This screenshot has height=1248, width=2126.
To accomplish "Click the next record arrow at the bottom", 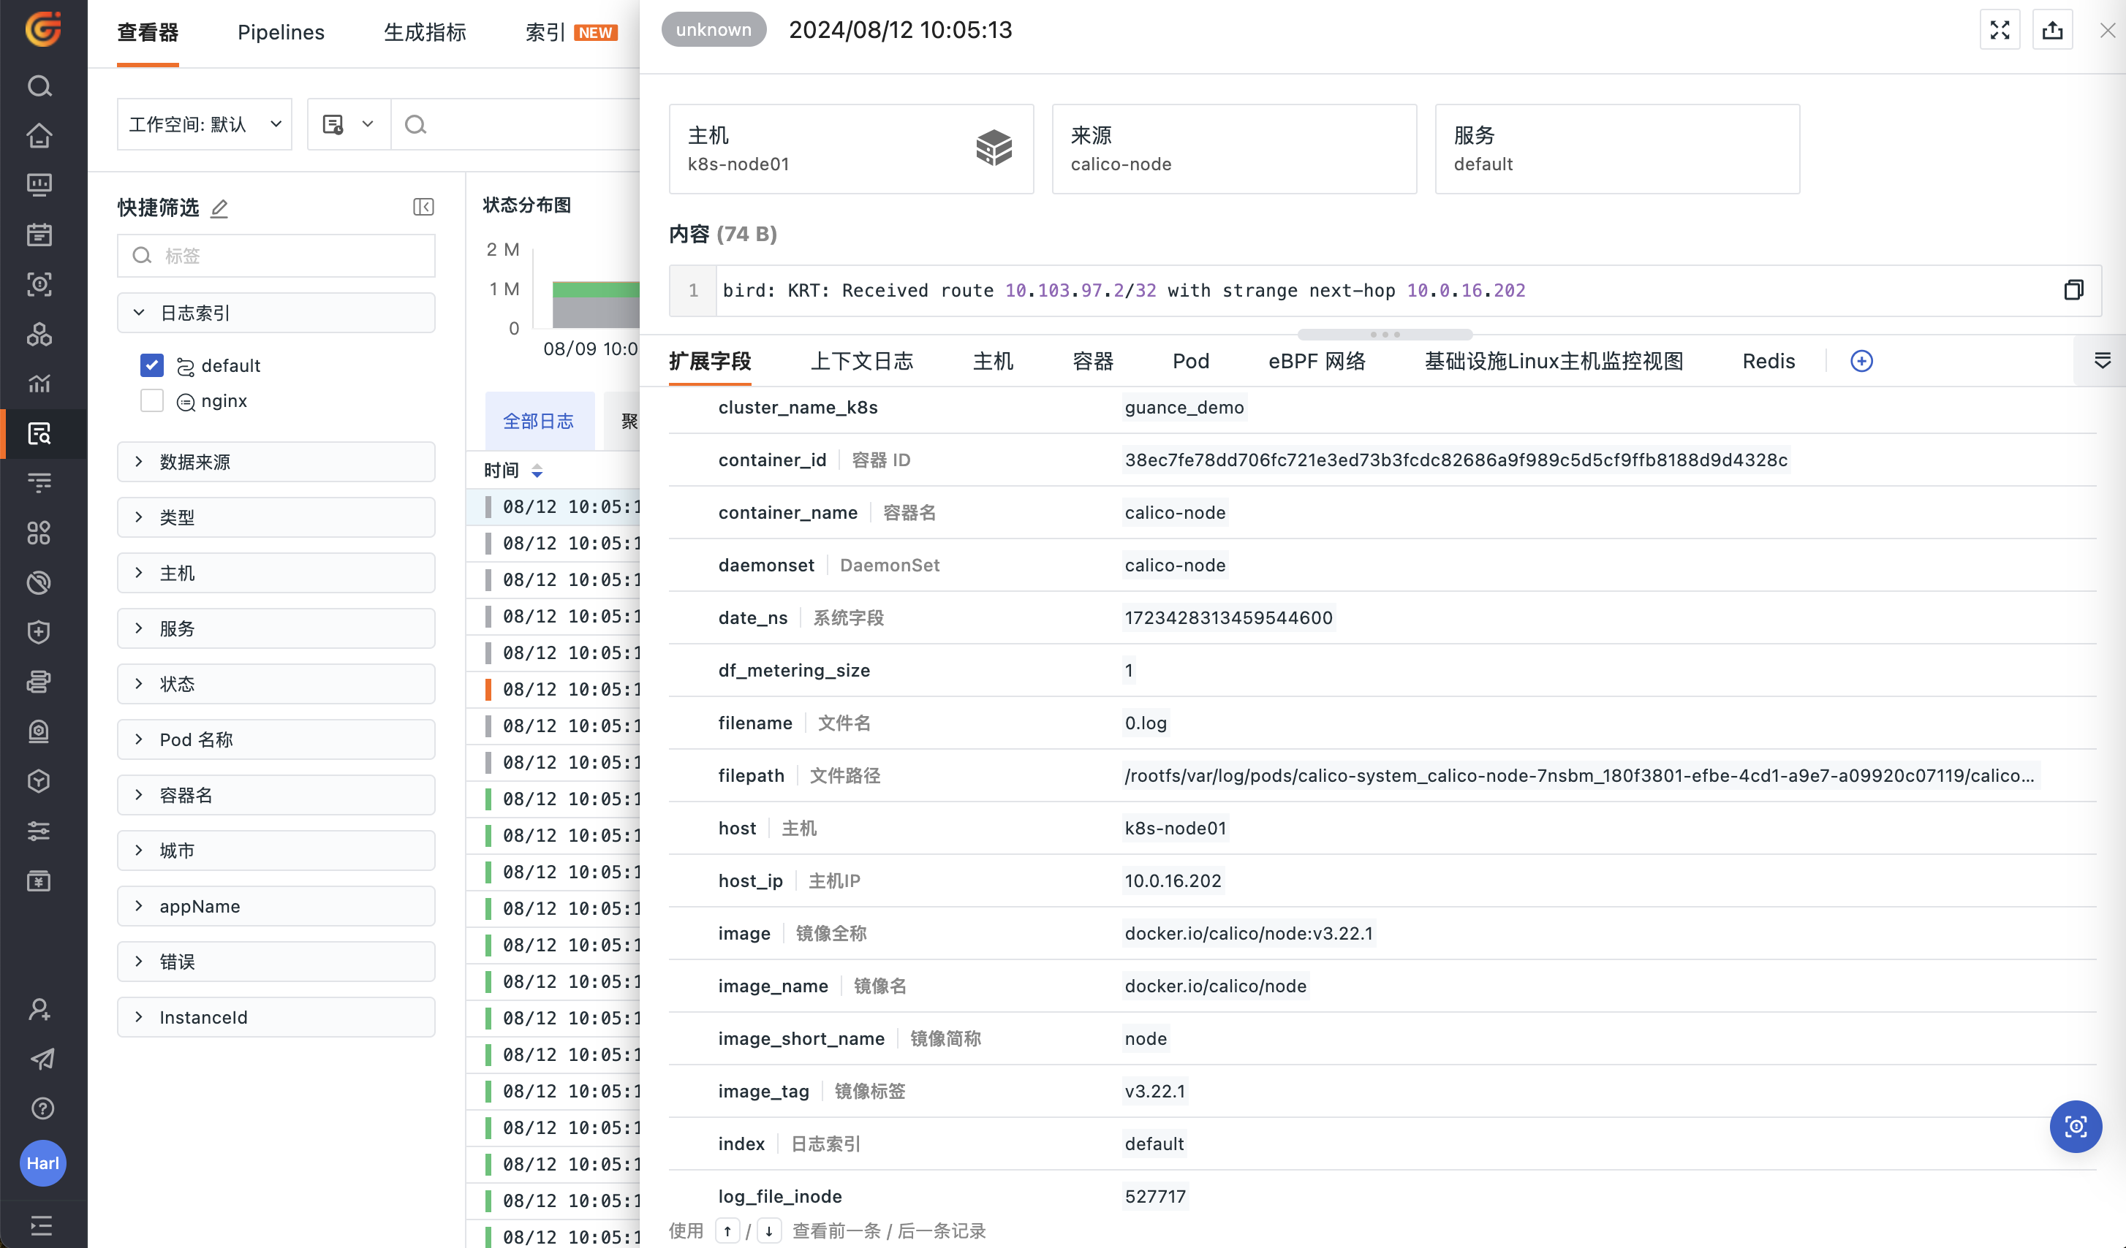I will pos(768,1230).
